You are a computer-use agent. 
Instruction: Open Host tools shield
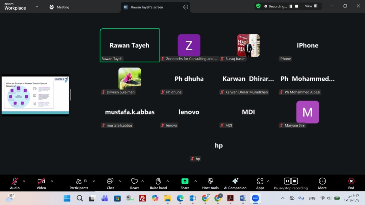pos(210,183)
